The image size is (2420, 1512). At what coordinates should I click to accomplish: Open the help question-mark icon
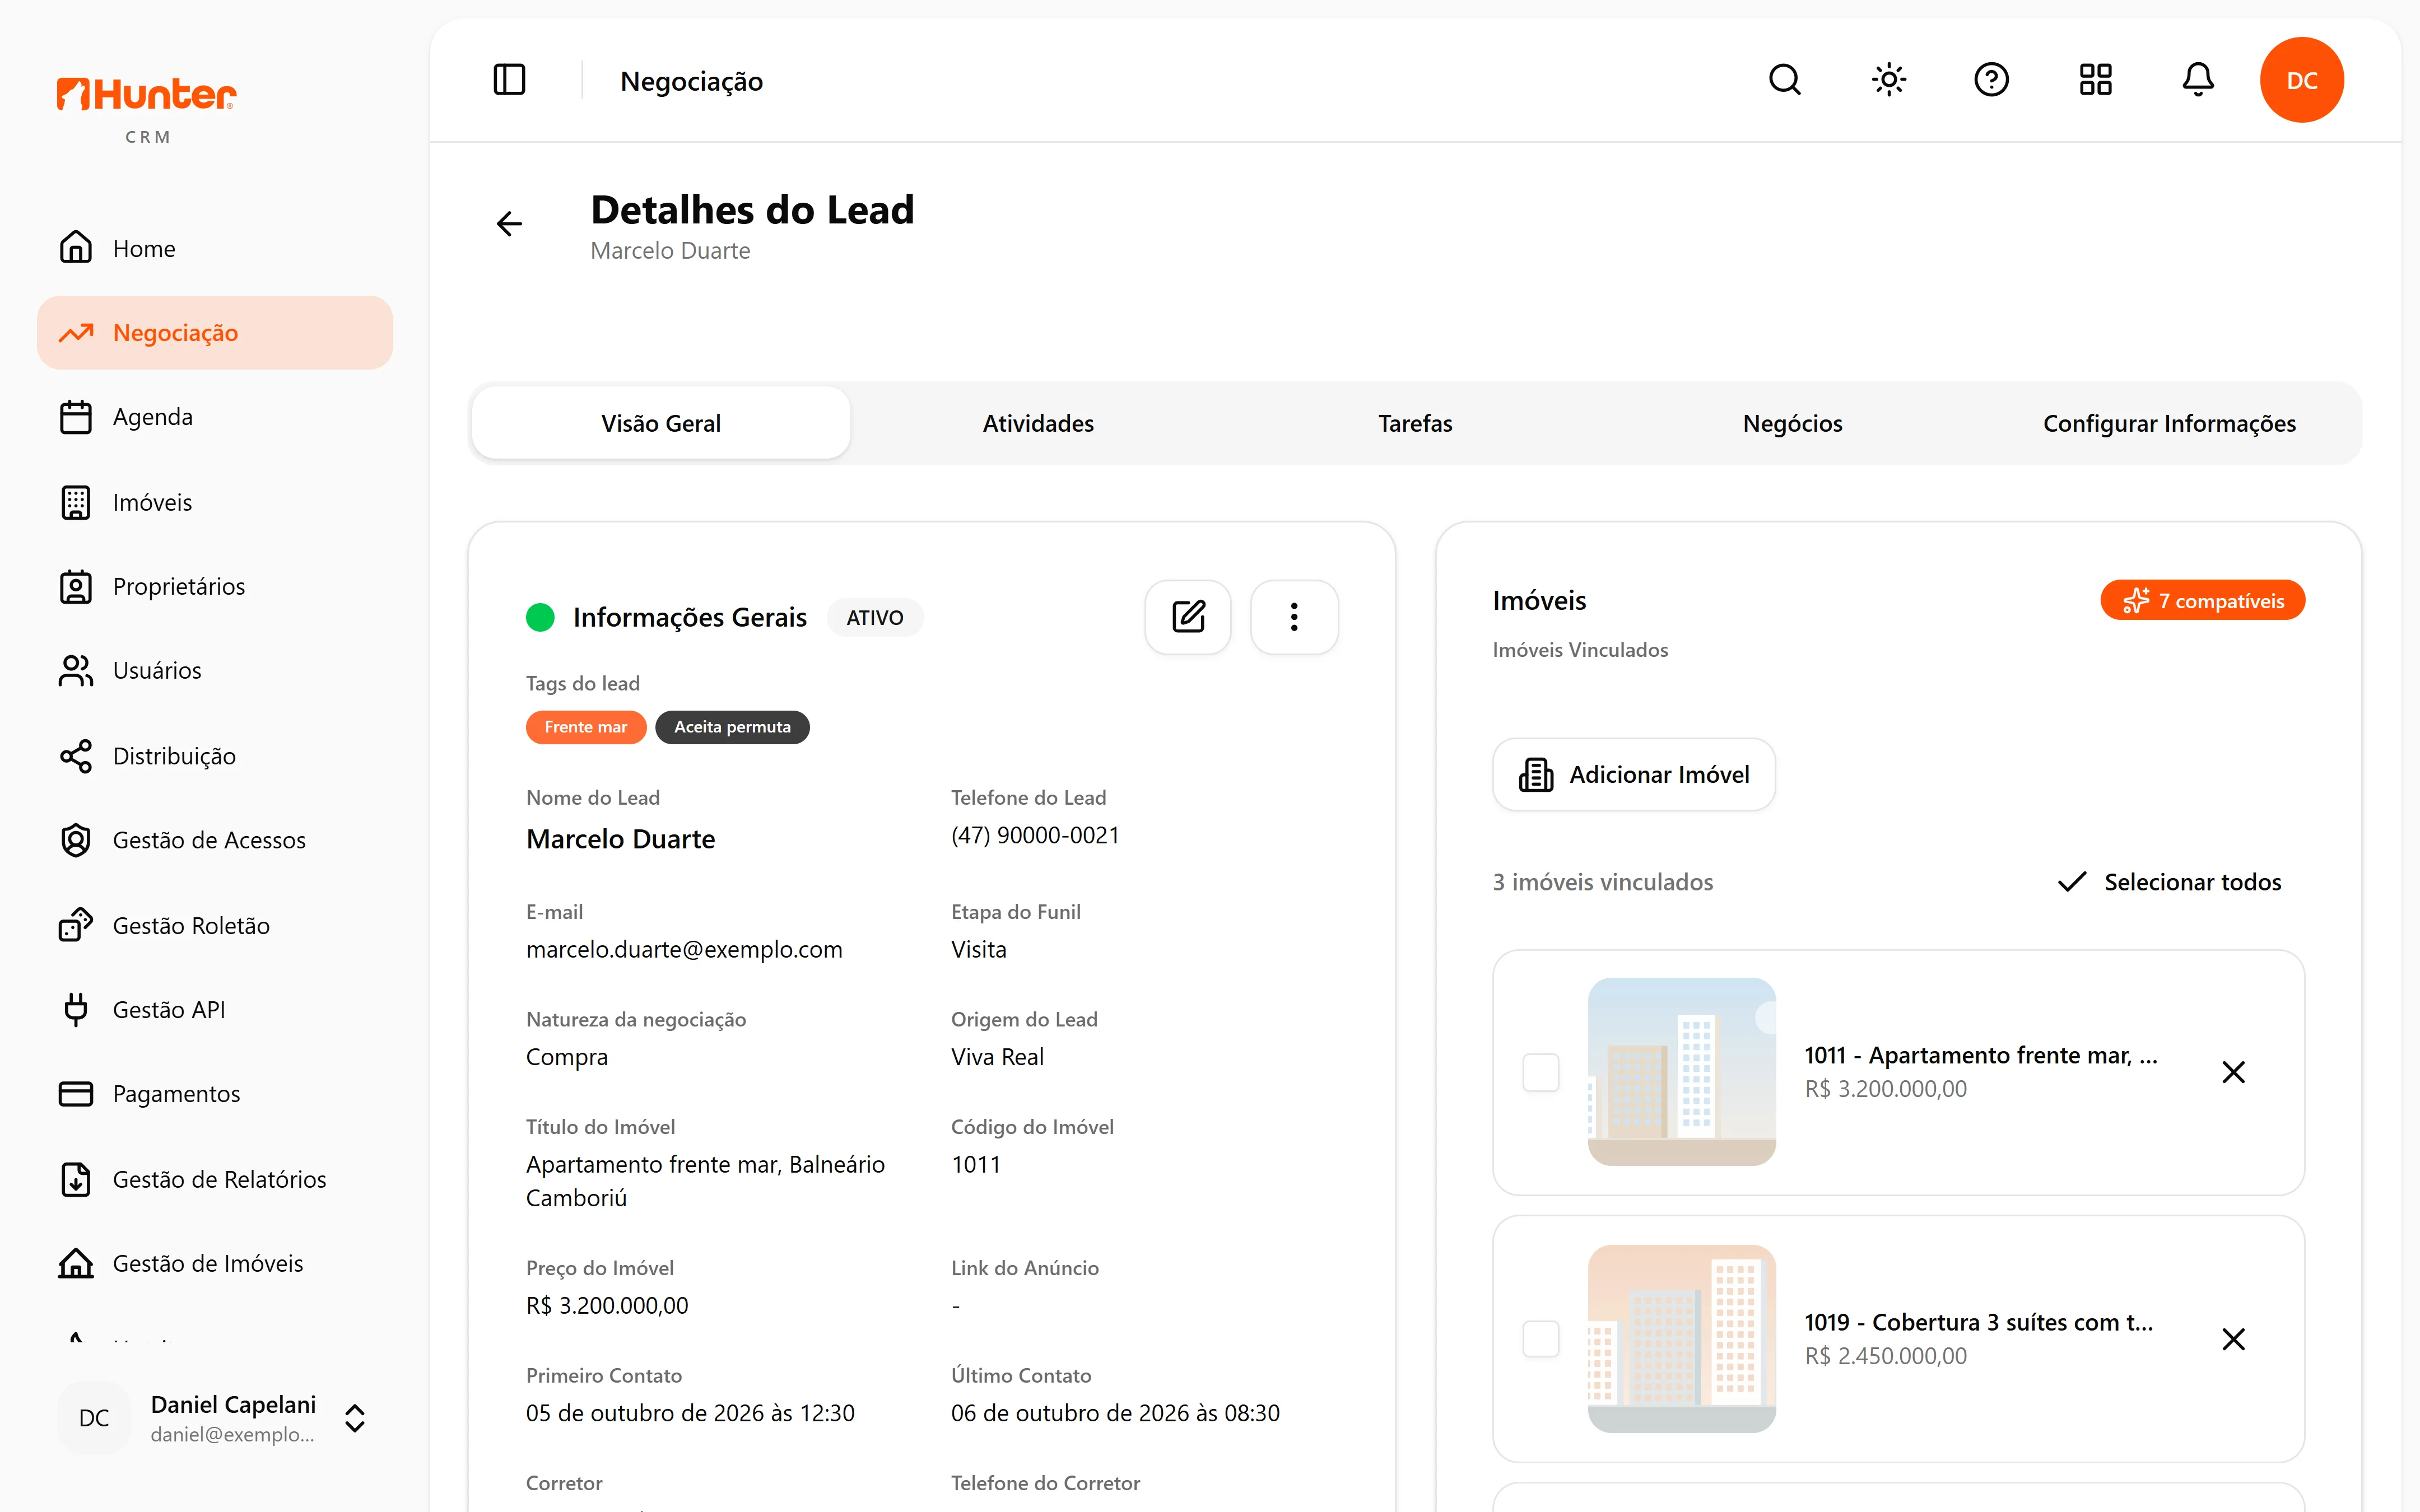pyautogui.click(x=1992, y=80)
